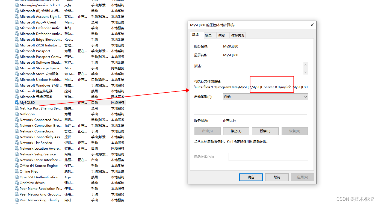Viewport: 378px width, 204px height.
Task: Click the Network Setup Service gear icon
Action: (17, 154)
